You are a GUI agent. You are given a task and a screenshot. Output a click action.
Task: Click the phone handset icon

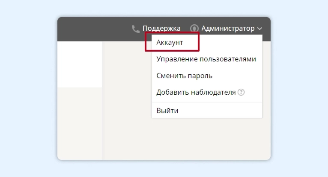tap(136, 29)
